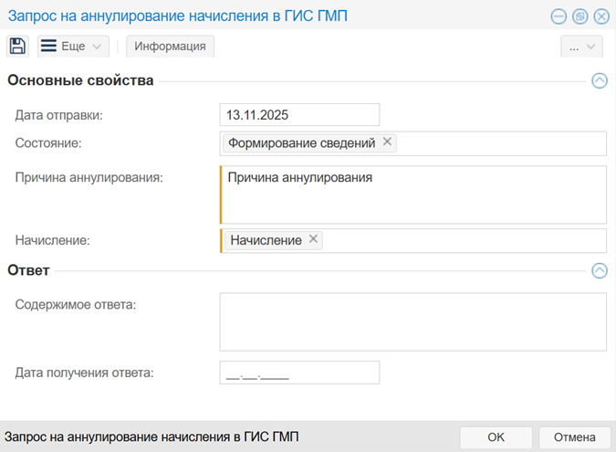Close the dialog with X icon

[600, 16]
